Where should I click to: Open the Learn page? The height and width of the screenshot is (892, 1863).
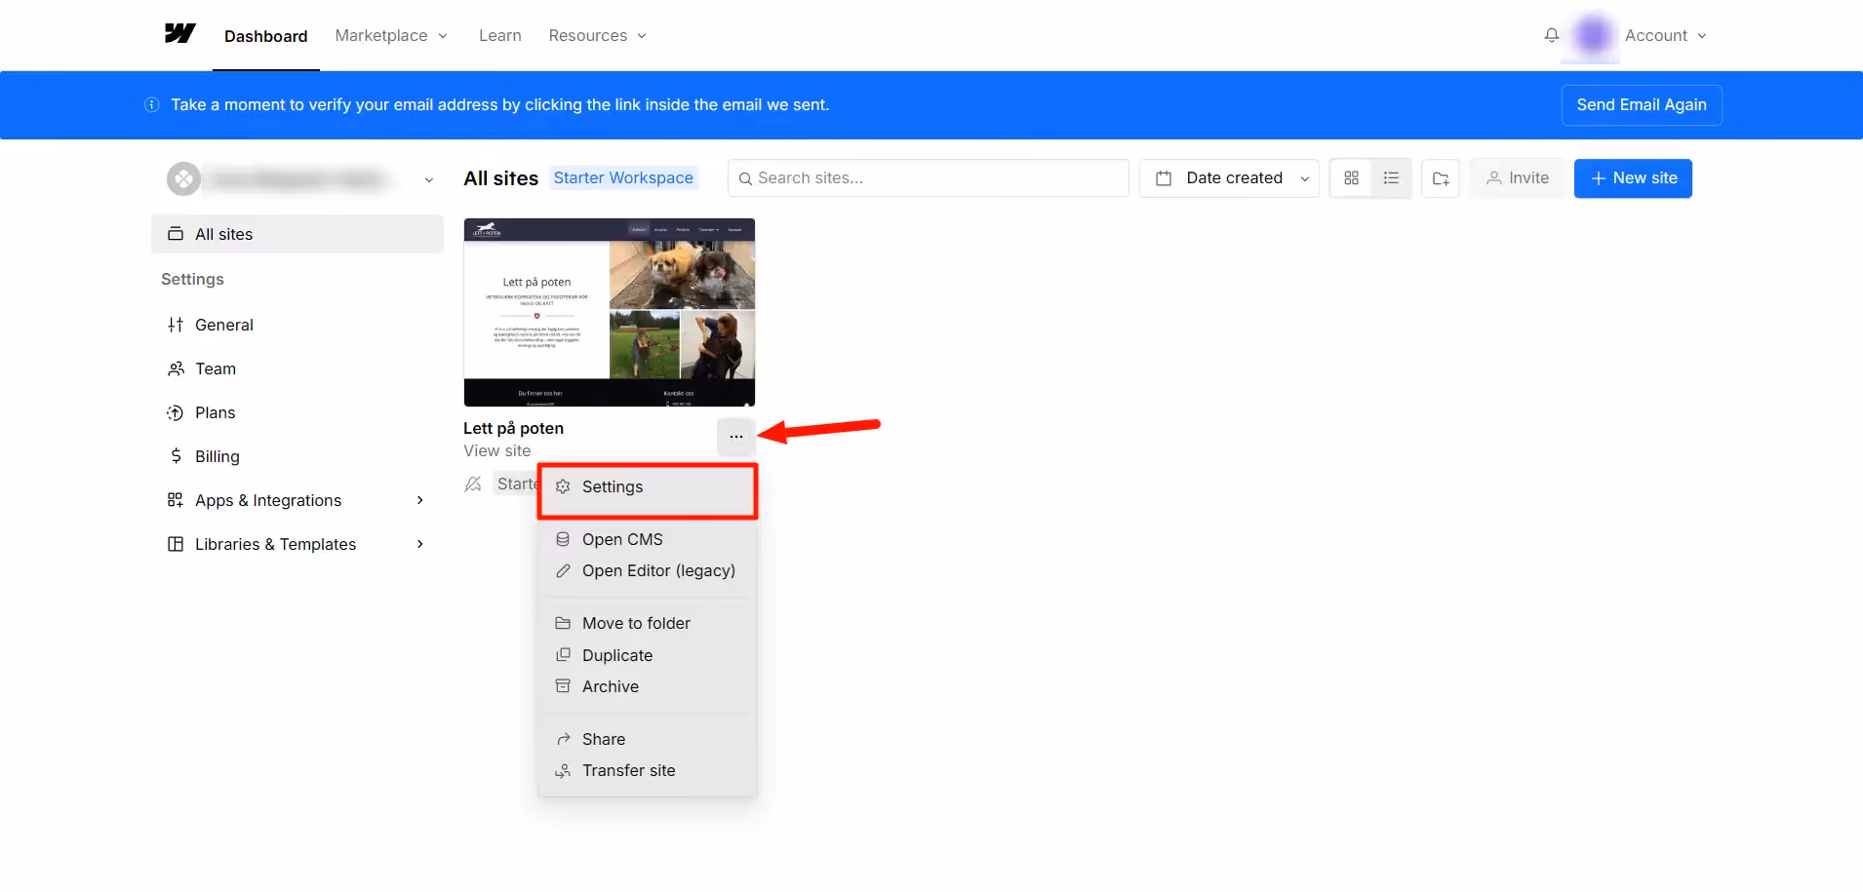tap(500, 35)
